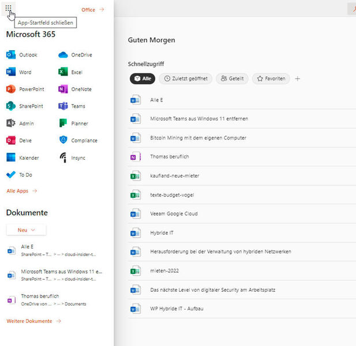Select the Geteilt filter
Viewport: 356px width, 346px height.
pyautogui.click(x=232, y=79)
